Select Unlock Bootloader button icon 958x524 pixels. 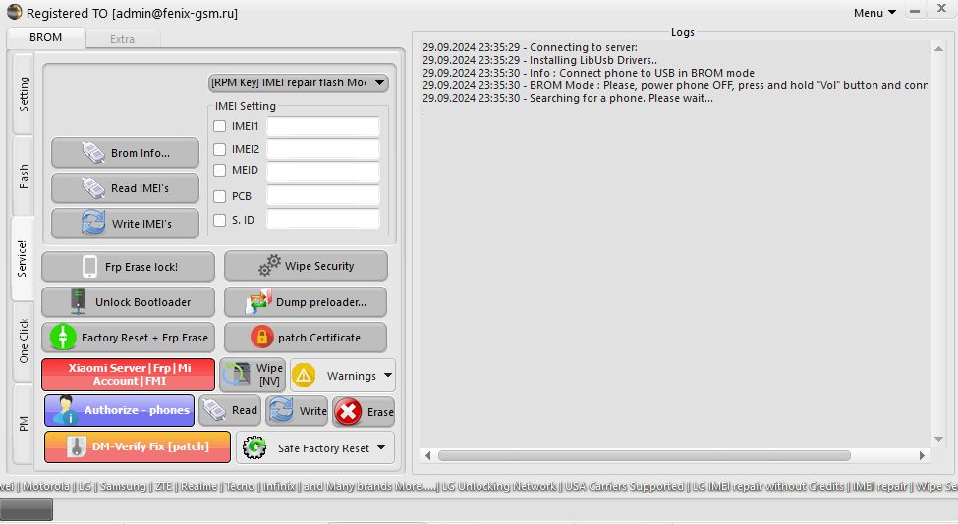pyautogui.click(x=79, y=302)
